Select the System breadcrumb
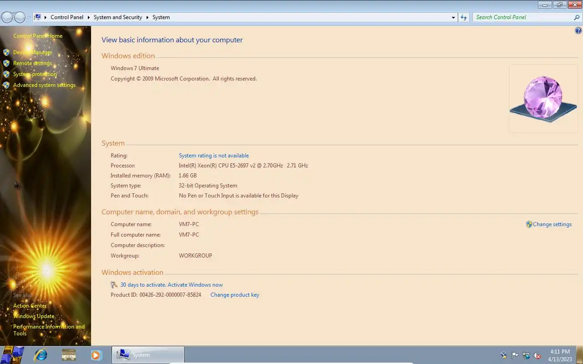The width and height of the screenshot is (583, 364). pyautogui.click(x=161, y=17)
